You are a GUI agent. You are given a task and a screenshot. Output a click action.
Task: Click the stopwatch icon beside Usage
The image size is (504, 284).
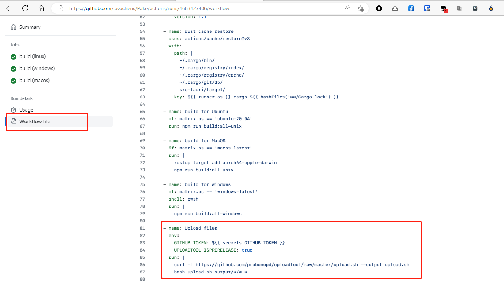(x=13, y=110)
